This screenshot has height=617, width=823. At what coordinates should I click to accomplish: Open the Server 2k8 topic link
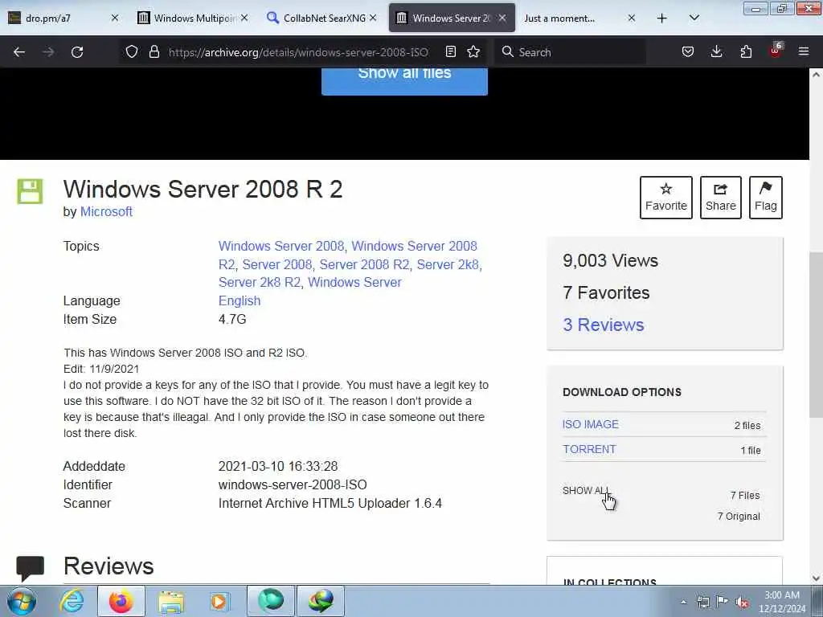click(448, 264)
